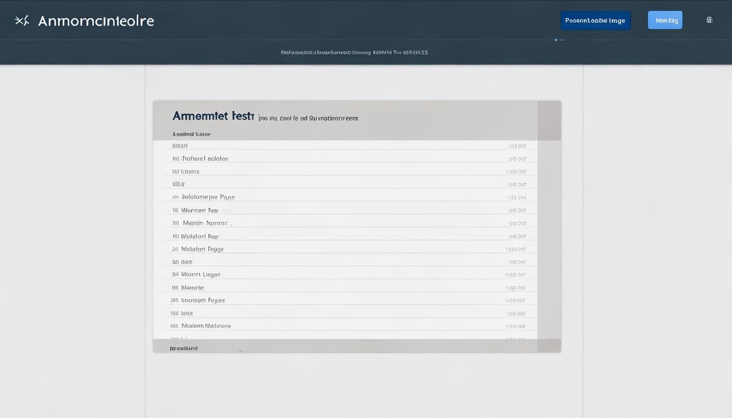Click the small dot indicator under the header

point(556,40)
